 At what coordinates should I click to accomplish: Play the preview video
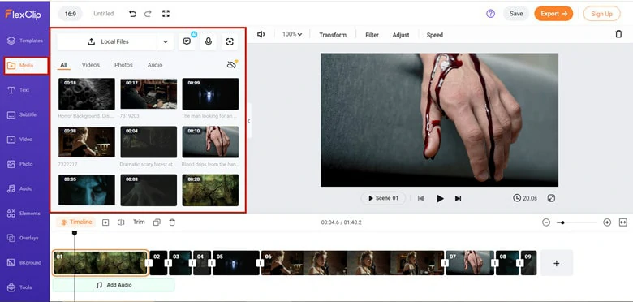(x=440, y=198)
